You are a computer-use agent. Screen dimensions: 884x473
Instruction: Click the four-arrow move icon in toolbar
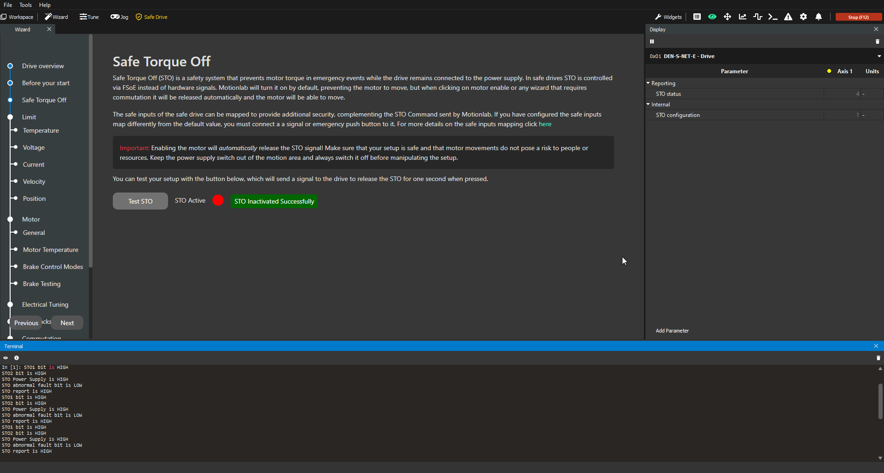[x=727, y=17]
